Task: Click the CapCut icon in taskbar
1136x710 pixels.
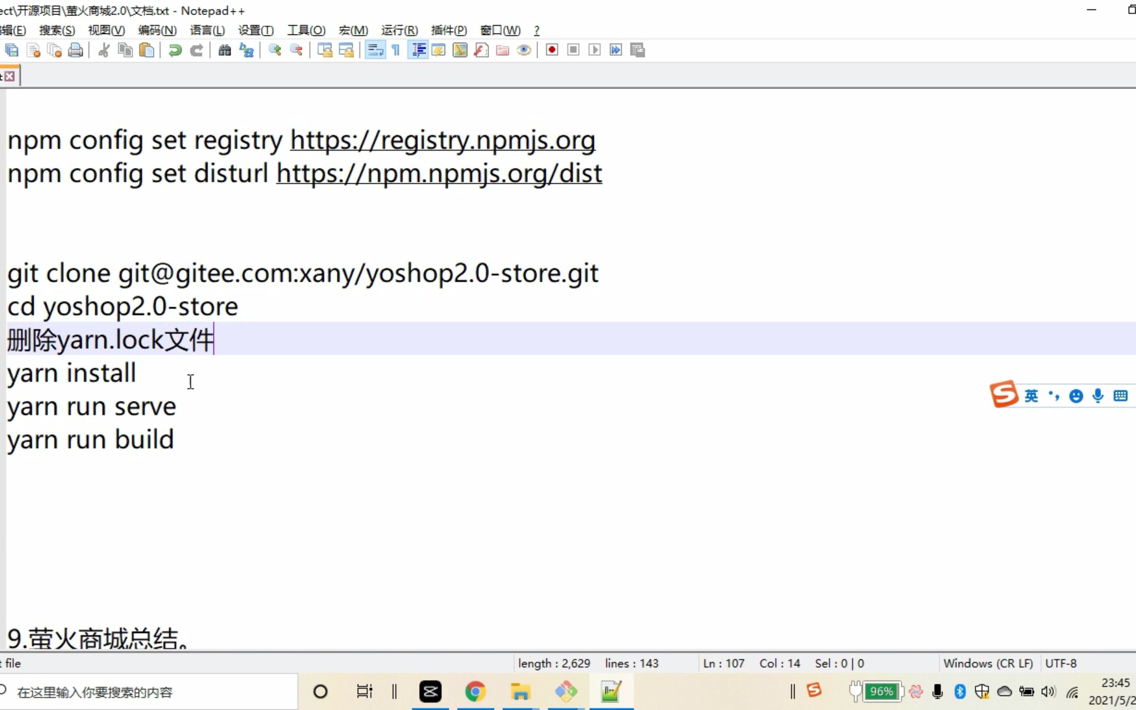Action: [x=430, y=692]
